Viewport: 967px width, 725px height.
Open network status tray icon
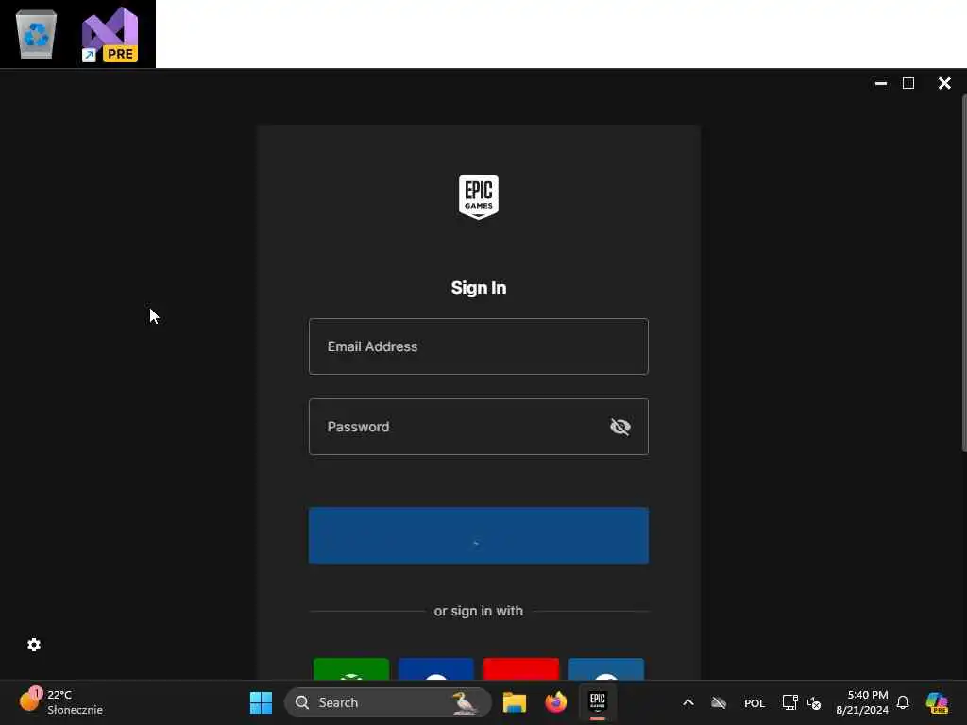pyautogui.click(x=790, y=702)
